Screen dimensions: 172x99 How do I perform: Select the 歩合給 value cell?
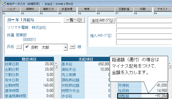(x=97, y=96)
